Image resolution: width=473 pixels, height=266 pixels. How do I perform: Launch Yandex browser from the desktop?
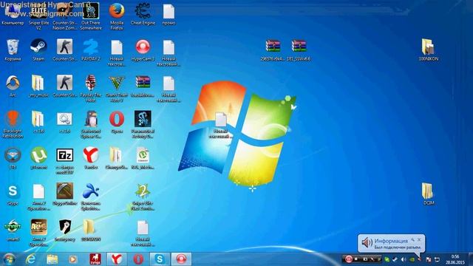pyautogui.click(x=91, y=158)
